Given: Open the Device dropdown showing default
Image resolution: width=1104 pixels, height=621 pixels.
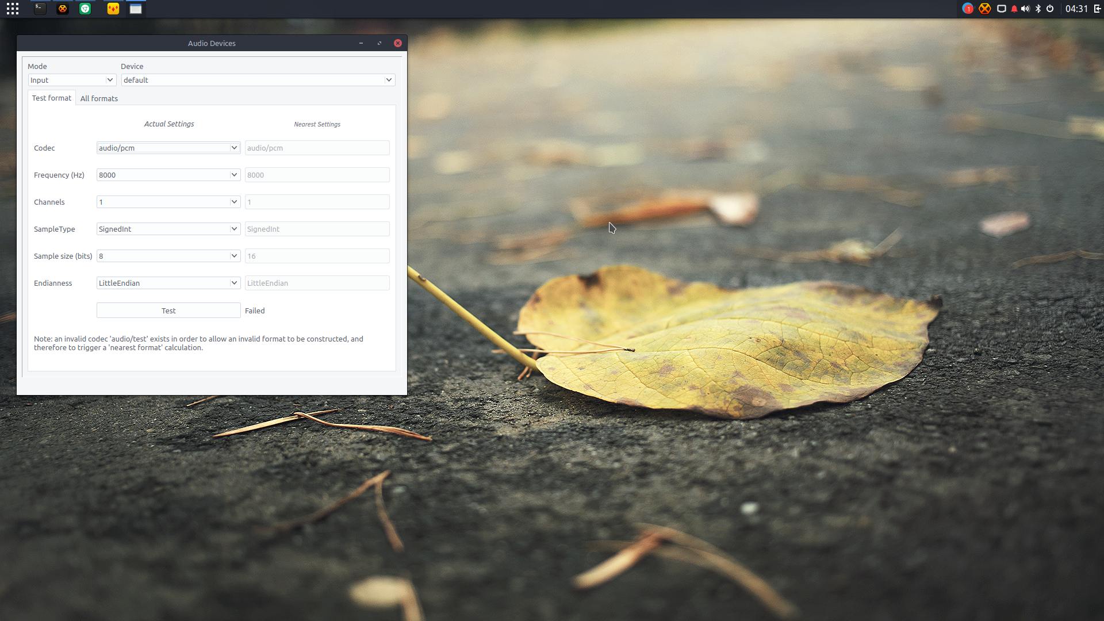Looking at the screenshot, I should tap(258, 80).
